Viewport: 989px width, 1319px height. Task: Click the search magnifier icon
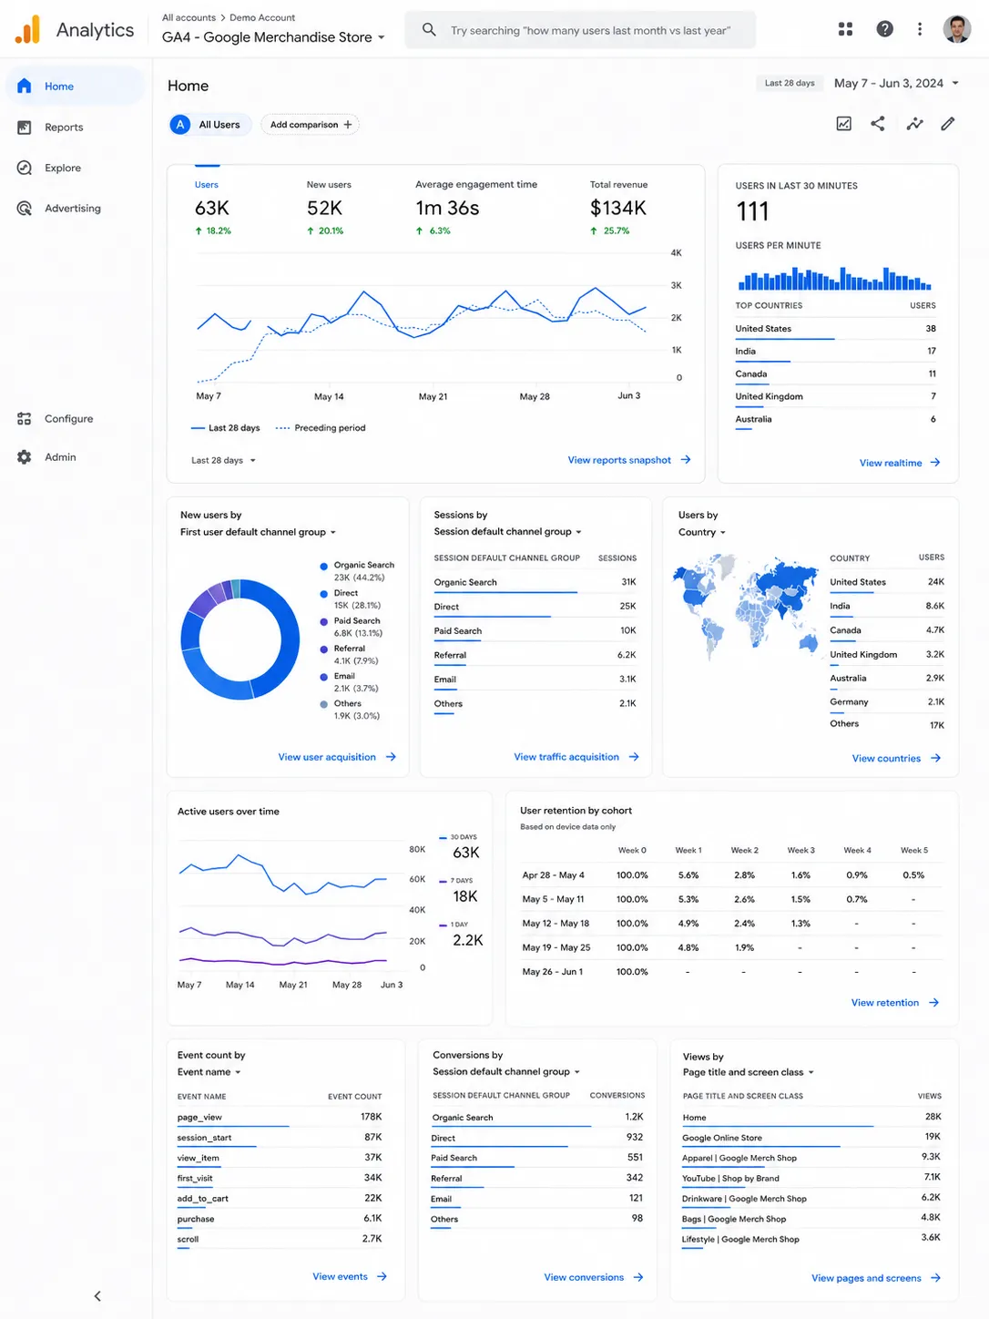click(x=429, y=30)
